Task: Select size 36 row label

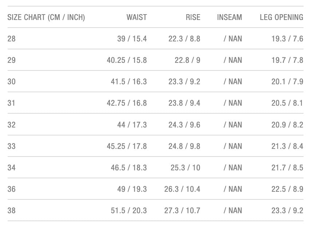Action: pos(12,189)
